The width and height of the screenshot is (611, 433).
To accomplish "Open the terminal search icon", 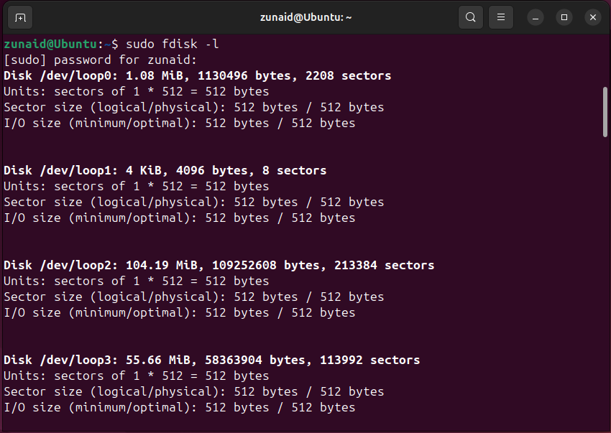I will (x=470, y=17).
